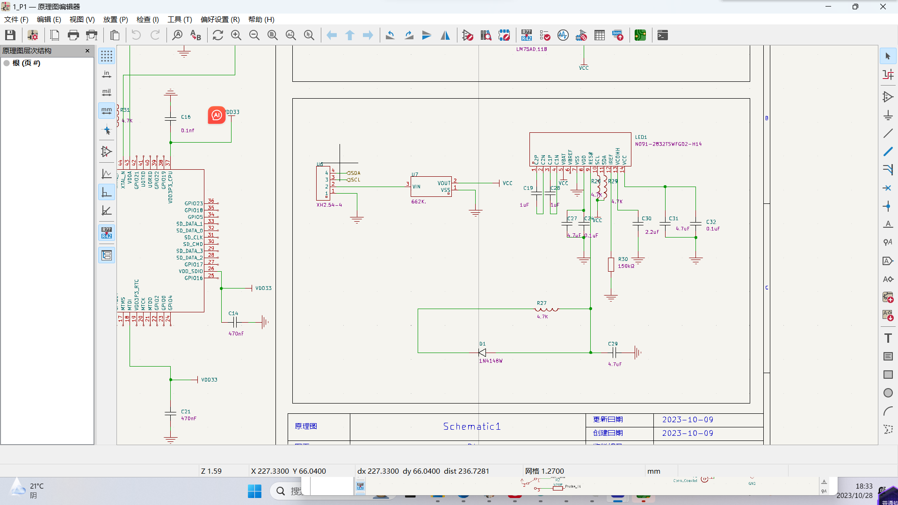Open symbol fields table
Viewport: 898px width, 505px height.
pyautogui.click(x=600, y=35)
